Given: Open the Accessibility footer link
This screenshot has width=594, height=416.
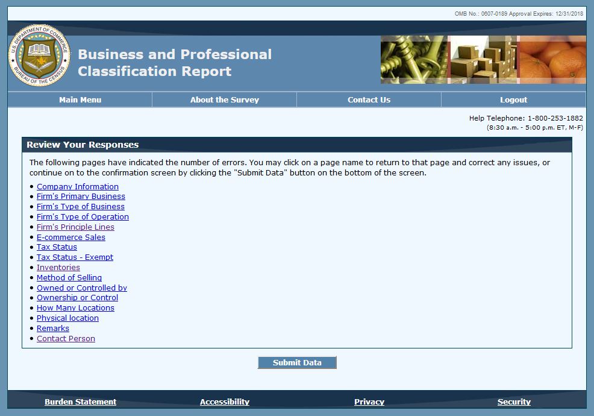Looking at the screenshot, I should point(225,402).
